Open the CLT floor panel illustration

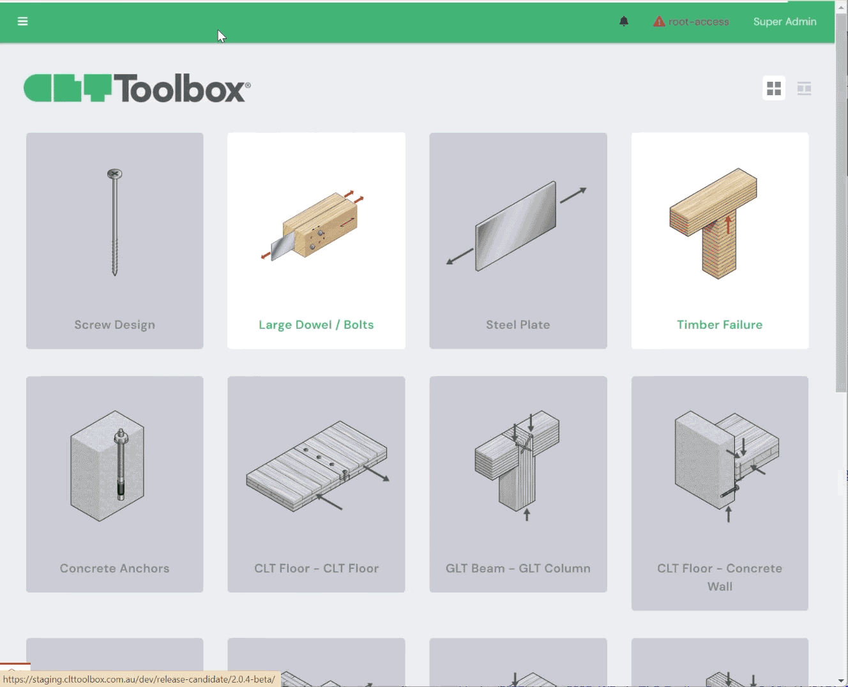tap(317, 466)
